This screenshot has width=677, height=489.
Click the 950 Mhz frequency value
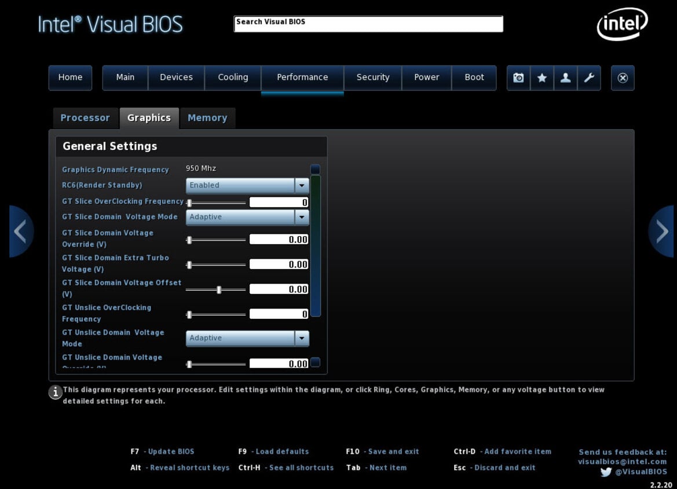click(x=201, y=168)
